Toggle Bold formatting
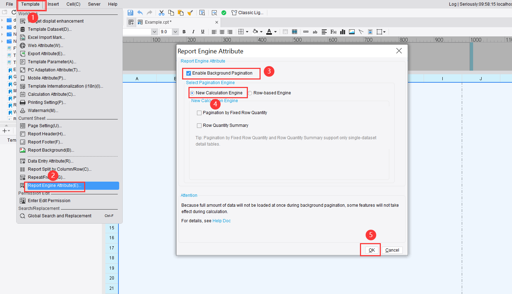This screenshot has height=294, width=512. pos(184,32)
